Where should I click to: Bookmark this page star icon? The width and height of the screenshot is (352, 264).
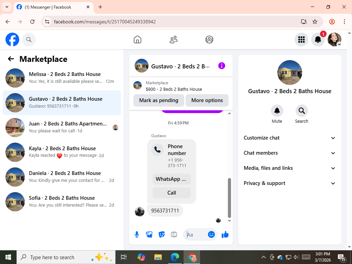[315, 22]
